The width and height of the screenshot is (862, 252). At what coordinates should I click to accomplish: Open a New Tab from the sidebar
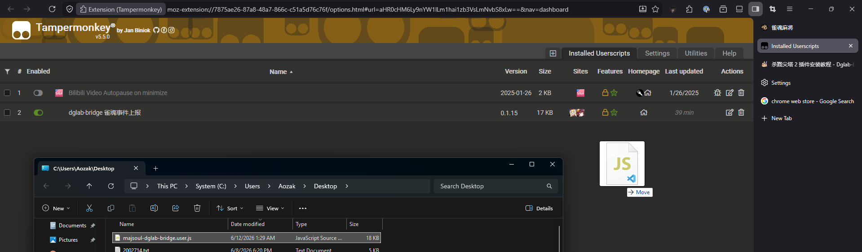point(777,118)
